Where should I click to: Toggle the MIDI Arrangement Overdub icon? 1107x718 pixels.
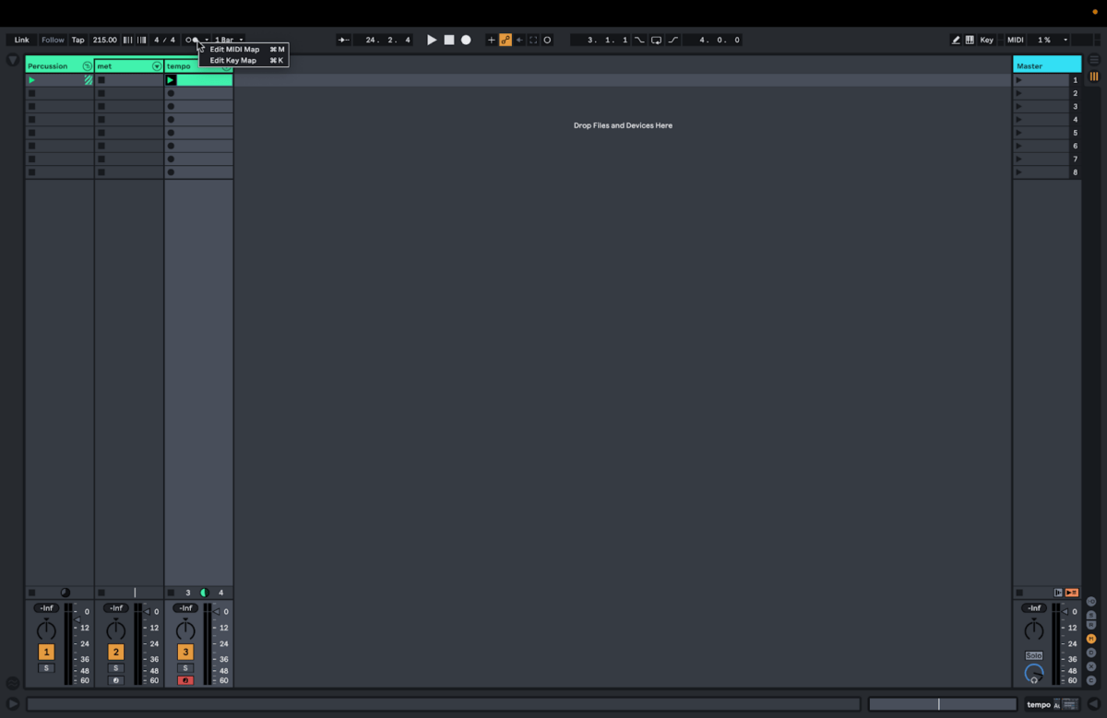pyautogui.click(x=491, y=40)
